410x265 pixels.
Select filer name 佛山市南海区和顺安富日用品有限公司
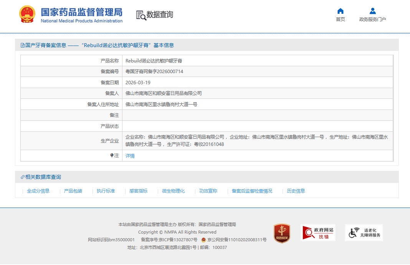click(x=164, y=93)
